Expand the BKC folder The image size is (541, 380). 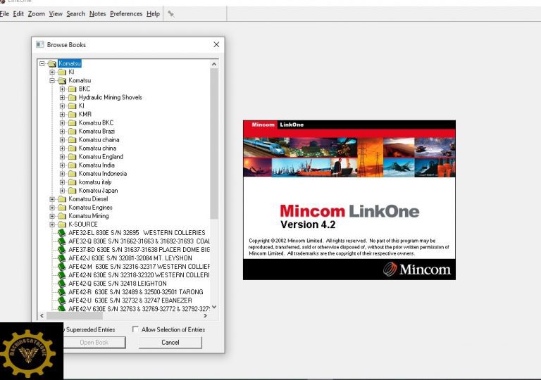62,89
